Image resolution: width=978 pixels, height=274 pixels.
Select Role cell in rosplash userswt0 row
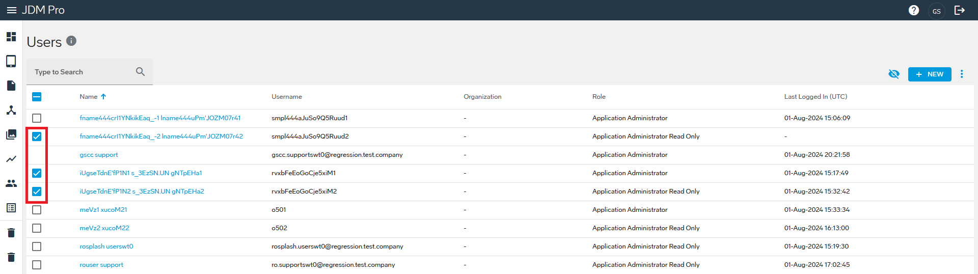(646, 246)
